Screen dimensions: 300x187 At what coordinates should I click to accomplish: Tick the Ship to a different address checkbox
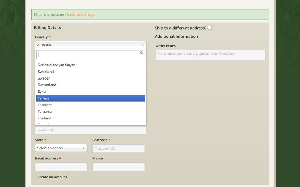(x=210, y=28)
